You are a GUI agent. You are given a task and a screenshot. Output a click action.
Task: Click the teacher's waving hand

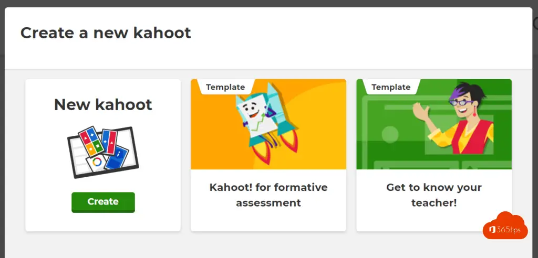click(421, 111)
